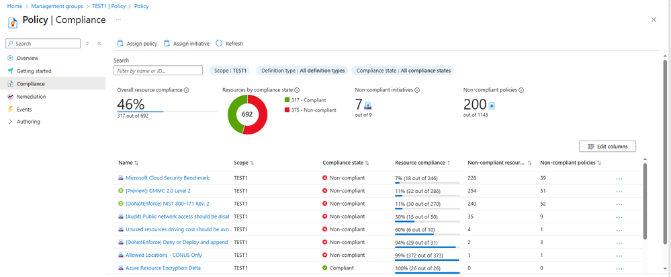Screen dimensions: 671x277
Task: Open more options for Public network access row
Action: 619,217
